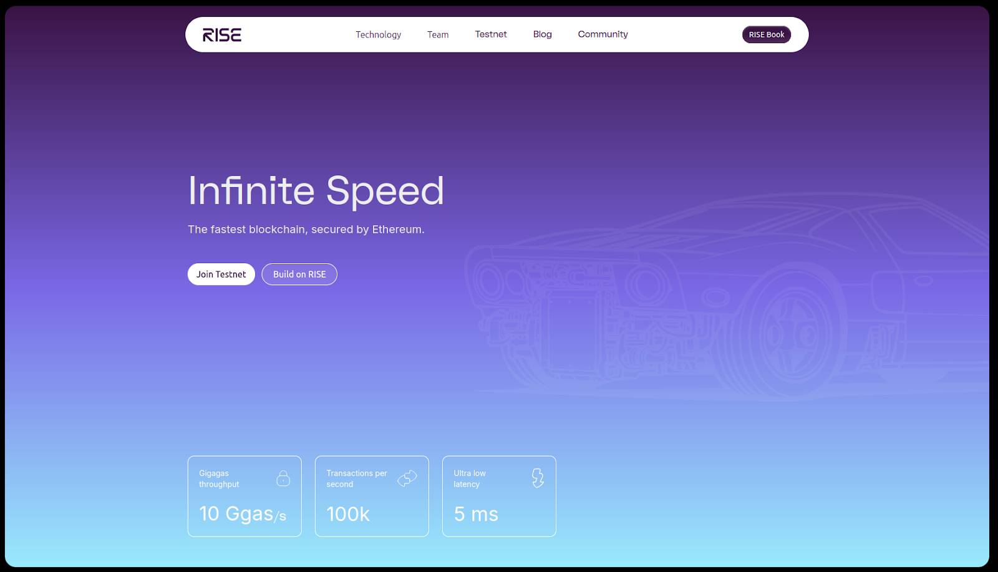Viewport: 998px width, 572px height.
Task: Go to the Team page
Action: 438,35
